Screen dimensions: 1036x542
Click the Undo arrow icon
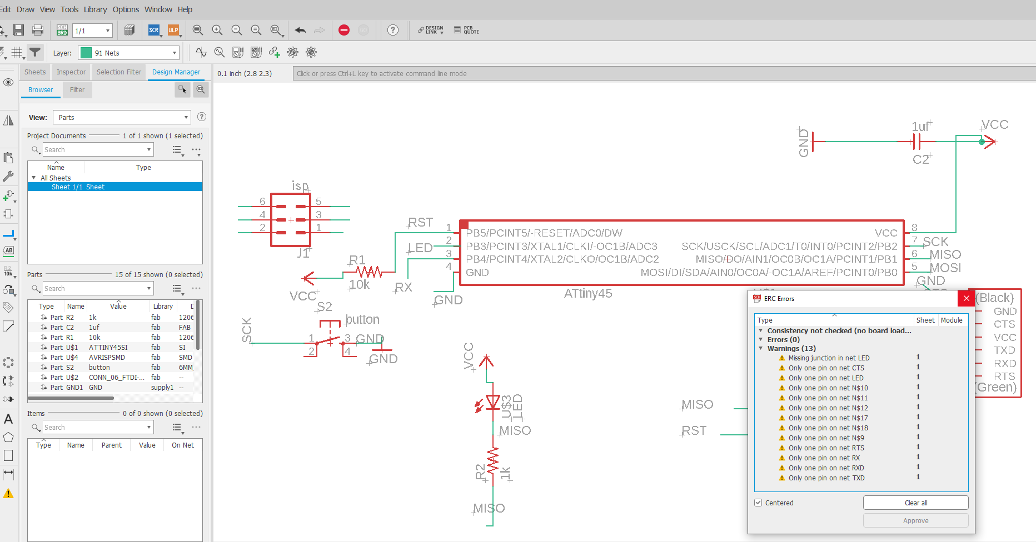pyautogui.click(x=300, y=30)
